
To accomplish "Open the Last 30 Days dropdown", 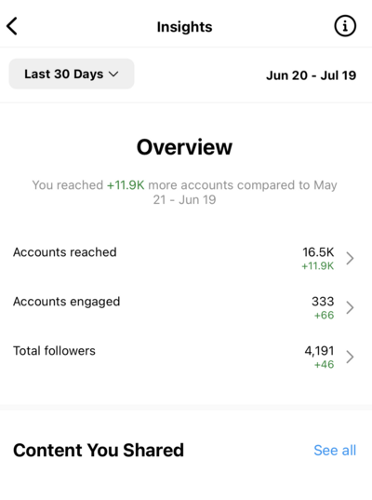I will point(72,74).
